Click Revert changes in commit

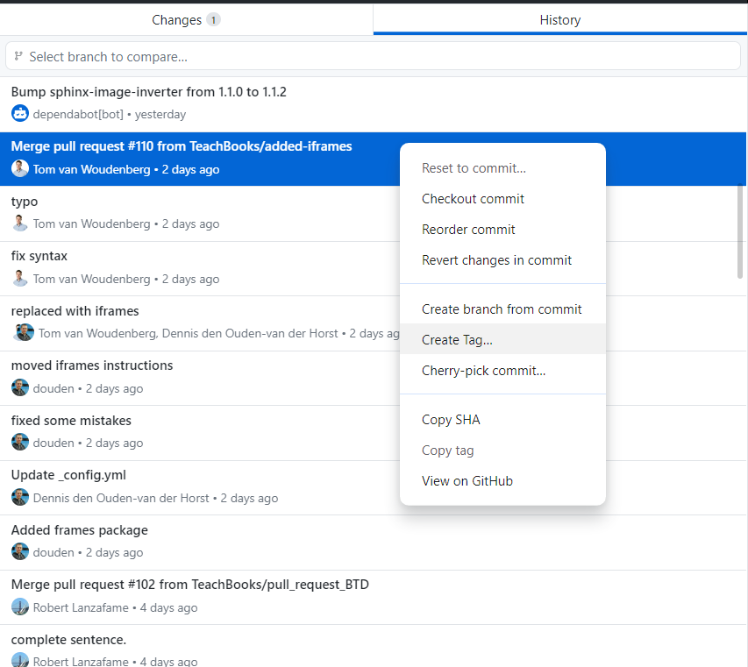pyautogui.click(x=496, y=260)
